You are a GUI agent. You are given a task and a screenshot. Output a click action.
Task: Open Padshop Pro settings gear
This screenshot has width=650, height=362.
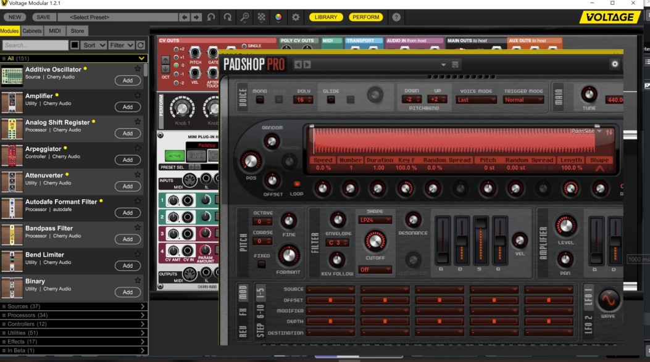point(615,64)
